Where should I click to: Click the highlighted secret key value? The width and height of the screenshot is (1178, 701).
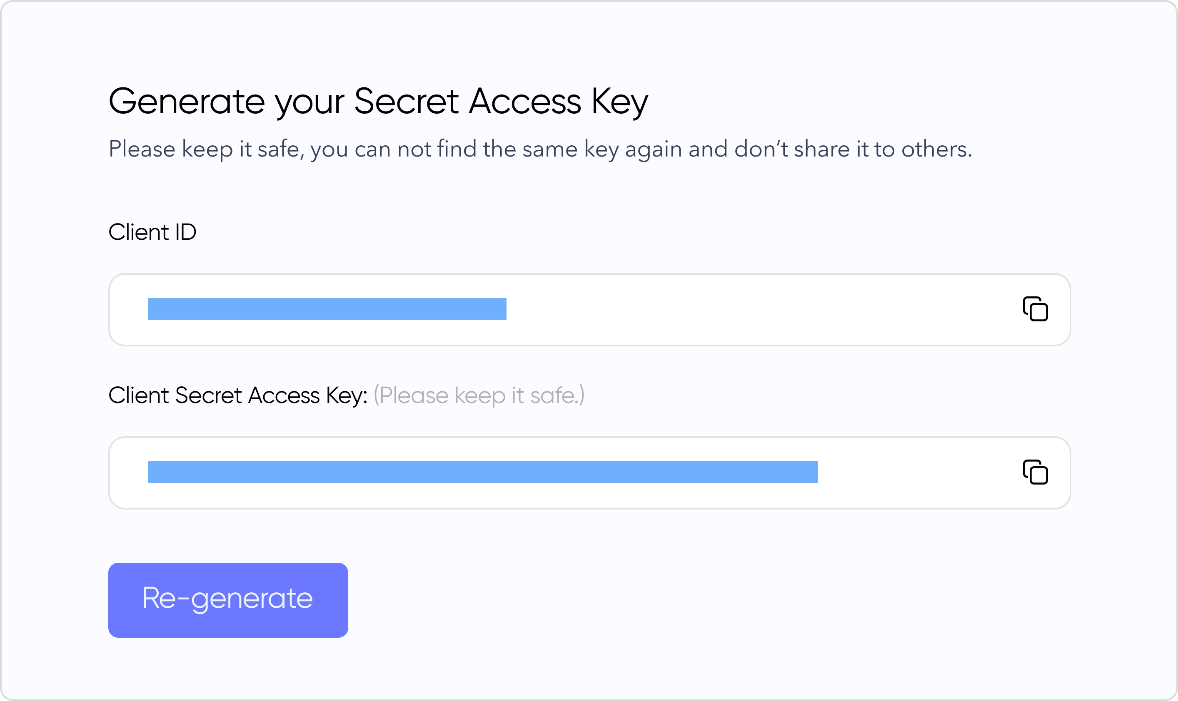coord(483,472)
